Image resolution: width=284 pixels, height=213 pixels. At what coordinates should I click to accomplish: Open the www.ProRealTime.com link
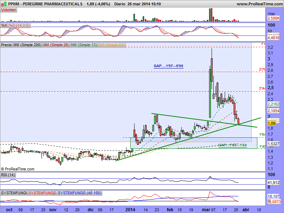click(259, 4)
